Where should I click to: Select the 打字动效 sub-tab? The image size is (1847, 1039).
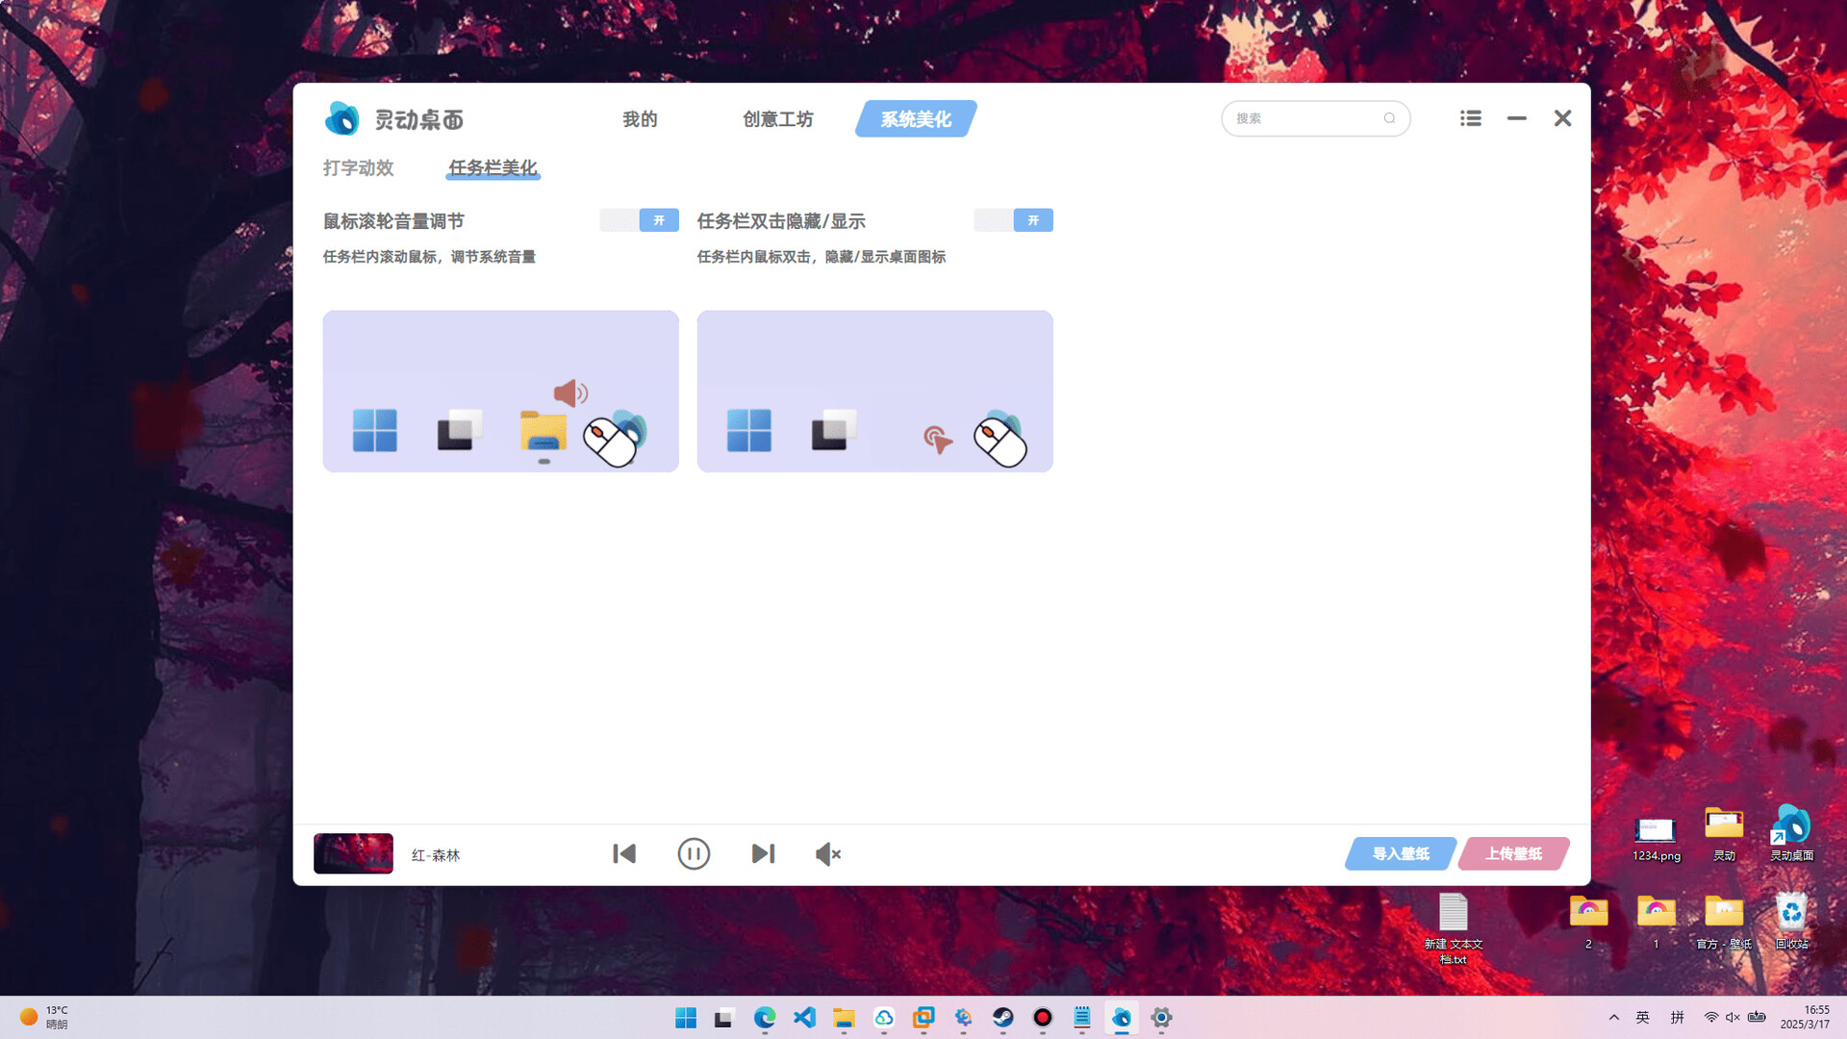[358, 167]
